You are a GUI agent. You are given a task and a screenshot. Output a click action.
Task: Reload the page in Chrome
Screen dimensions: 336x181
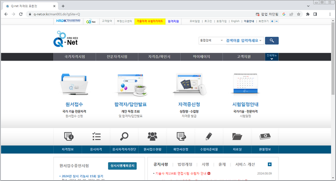21,14
